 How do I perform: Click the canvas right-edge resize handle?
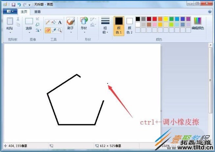pos(161,111)
